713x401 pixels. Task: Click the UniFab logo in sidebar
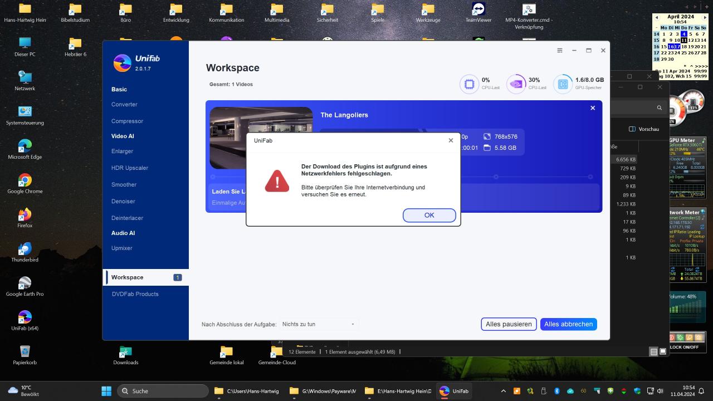click(122, 63)
